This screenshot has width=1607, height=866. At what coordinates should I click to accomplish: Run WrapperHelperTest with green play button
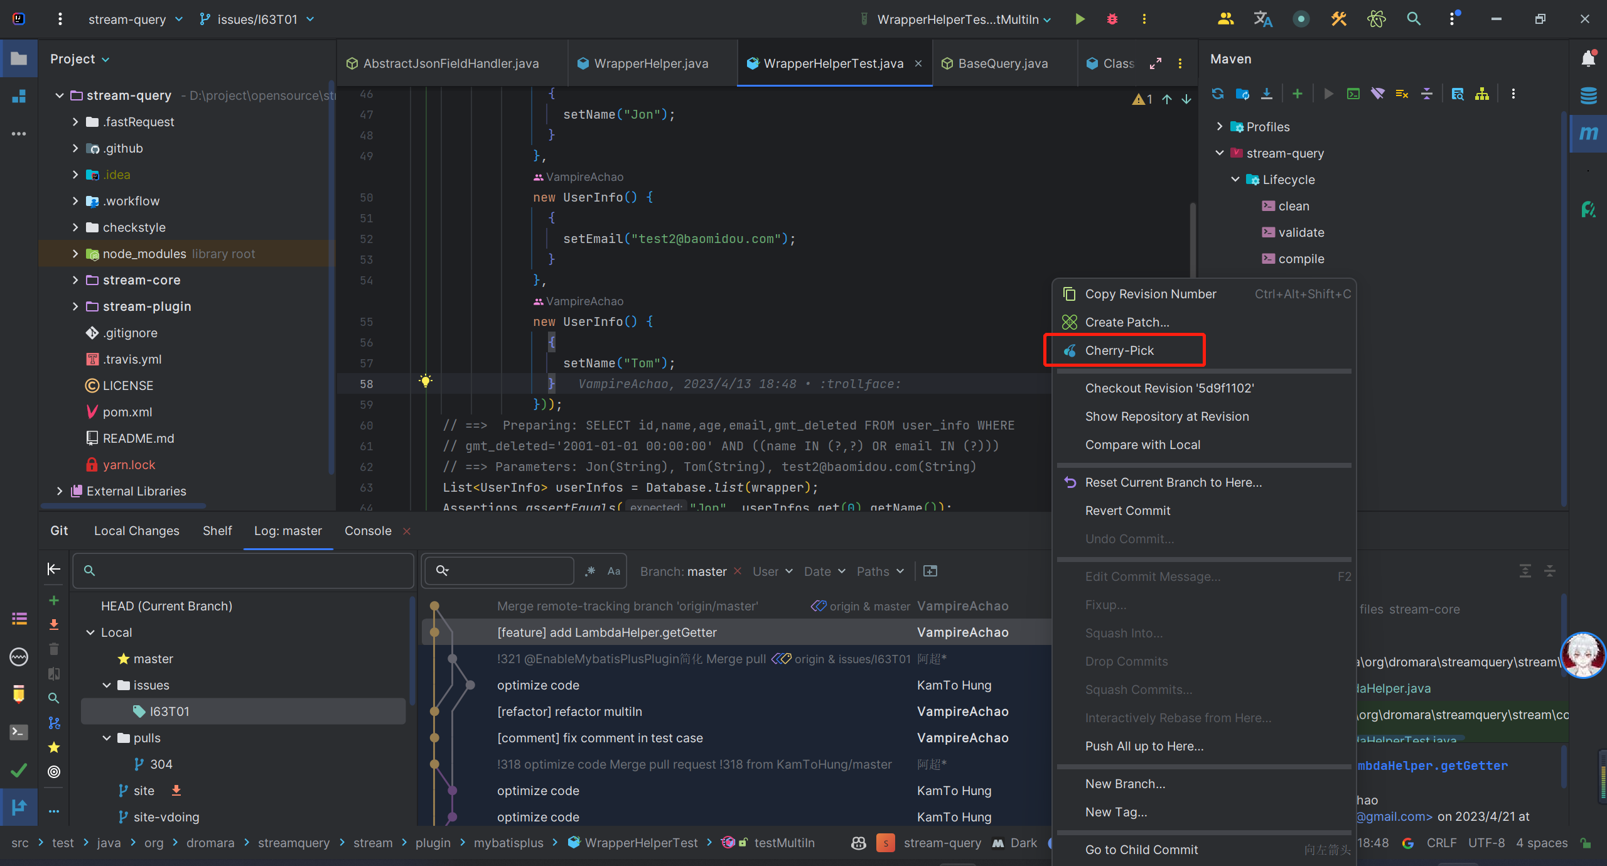(x=1080, y=19)
